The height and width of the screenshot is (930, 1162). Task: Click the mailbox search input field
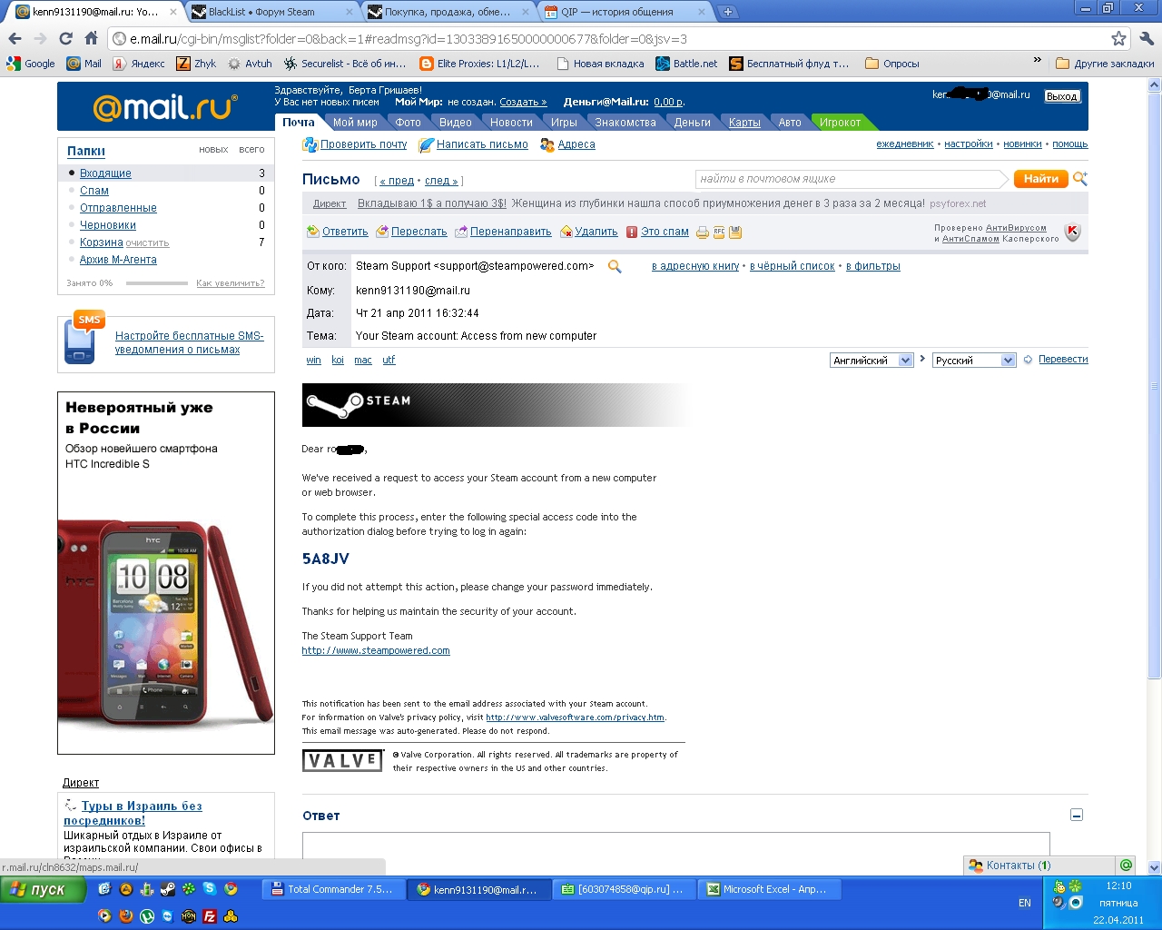(850, 179)
